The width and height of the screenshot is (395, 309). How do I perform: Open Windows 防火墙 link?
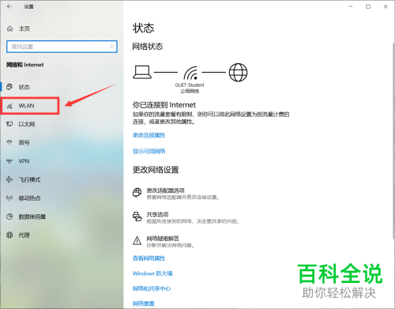[x=152, y=273]
